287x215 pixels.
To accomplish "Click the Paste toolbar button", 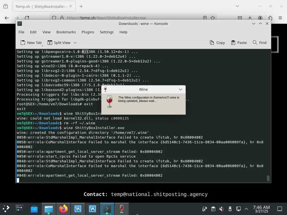I will 239,43.
